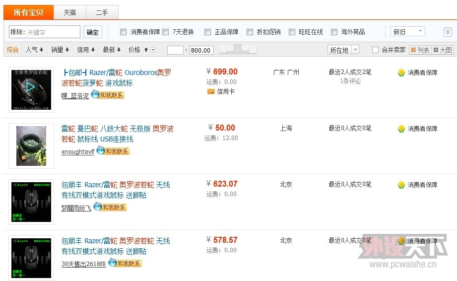Expand more filters with double-chevron button
Image resolution: width=457 pixels, height=281 pixels.
(x=448, y=32)
